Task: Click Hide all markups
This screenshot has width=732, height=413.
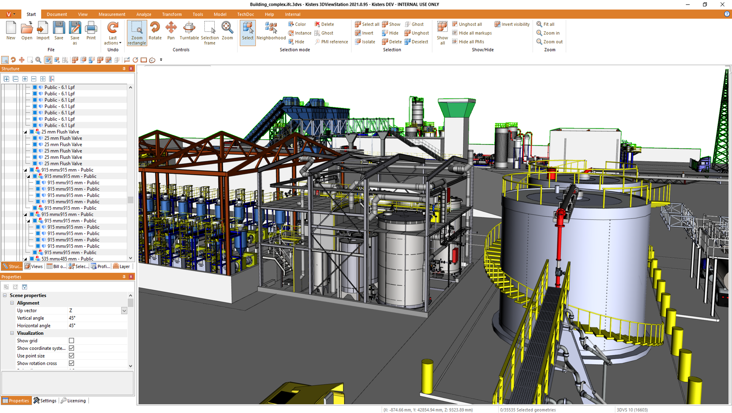Action: pos(471,33)
